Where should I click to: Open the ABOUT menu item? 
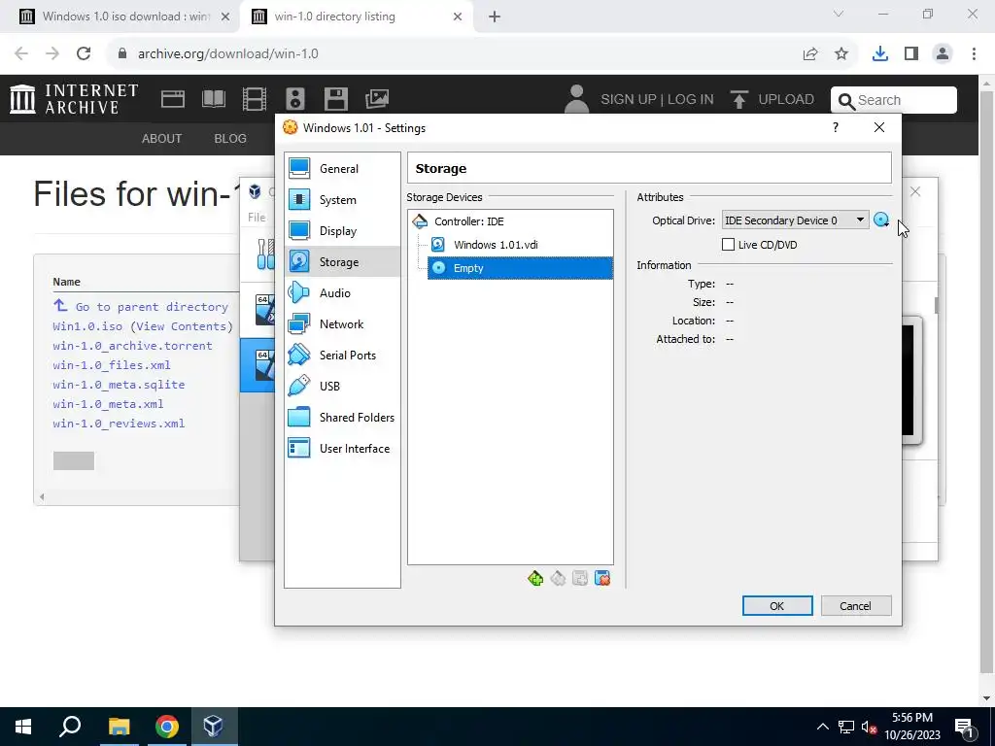pyautogui.click(x=162, y=138)
